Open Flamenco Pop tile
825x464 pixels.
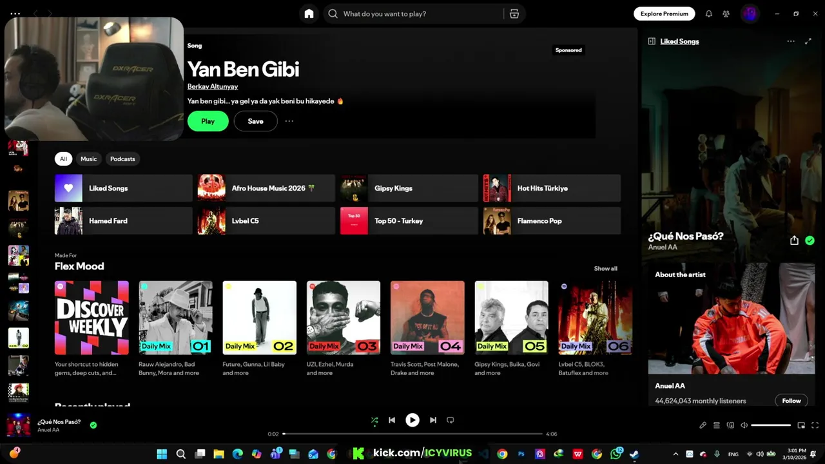(552, 220)
